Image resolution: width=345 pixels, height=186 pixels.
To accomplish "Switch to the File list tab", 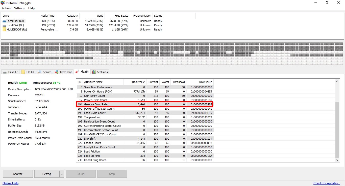I will coord(28,72).
